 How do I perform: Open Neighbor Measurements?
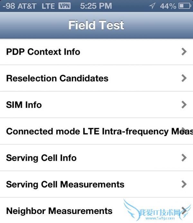click(x=59, y=211)
